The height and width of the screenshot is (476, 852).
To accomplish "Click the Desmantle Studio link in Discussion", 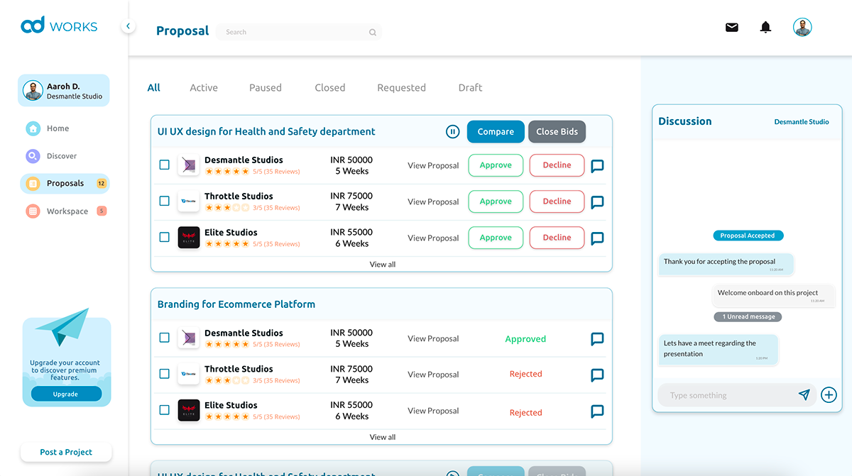I will 802,122.
